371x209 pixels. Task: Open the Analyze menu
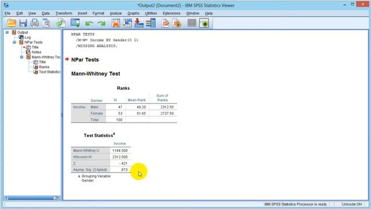tap(115, 13)
